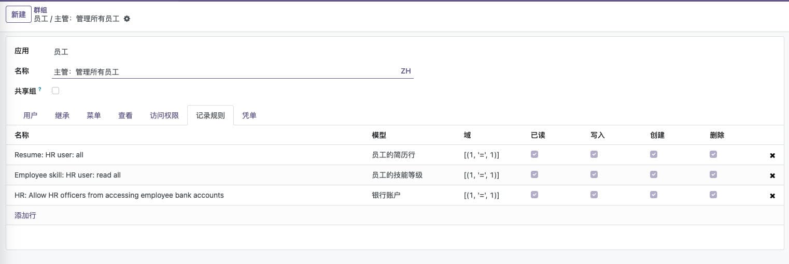Open the 用户 tab
789x264 pixels.
click(x=31, y=115)
